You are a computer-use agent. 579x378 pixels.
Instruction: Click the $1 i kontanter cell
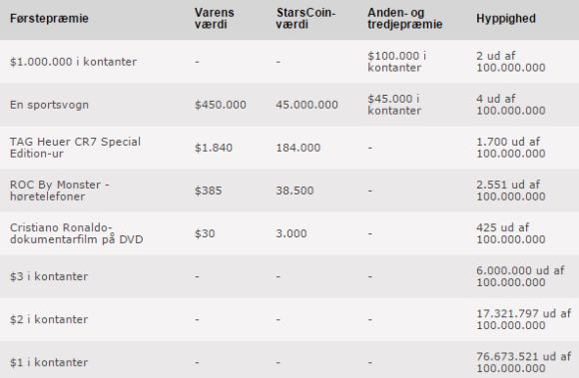tap(49, 362)
